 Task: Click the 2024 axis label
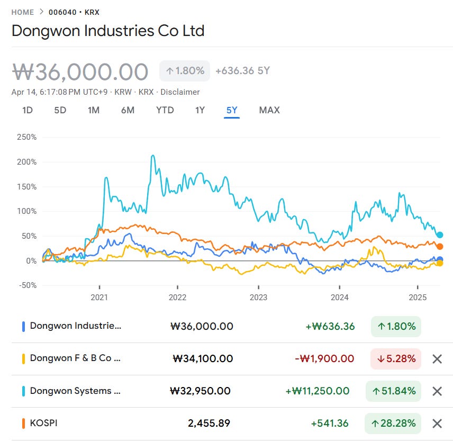pos(339,298)
